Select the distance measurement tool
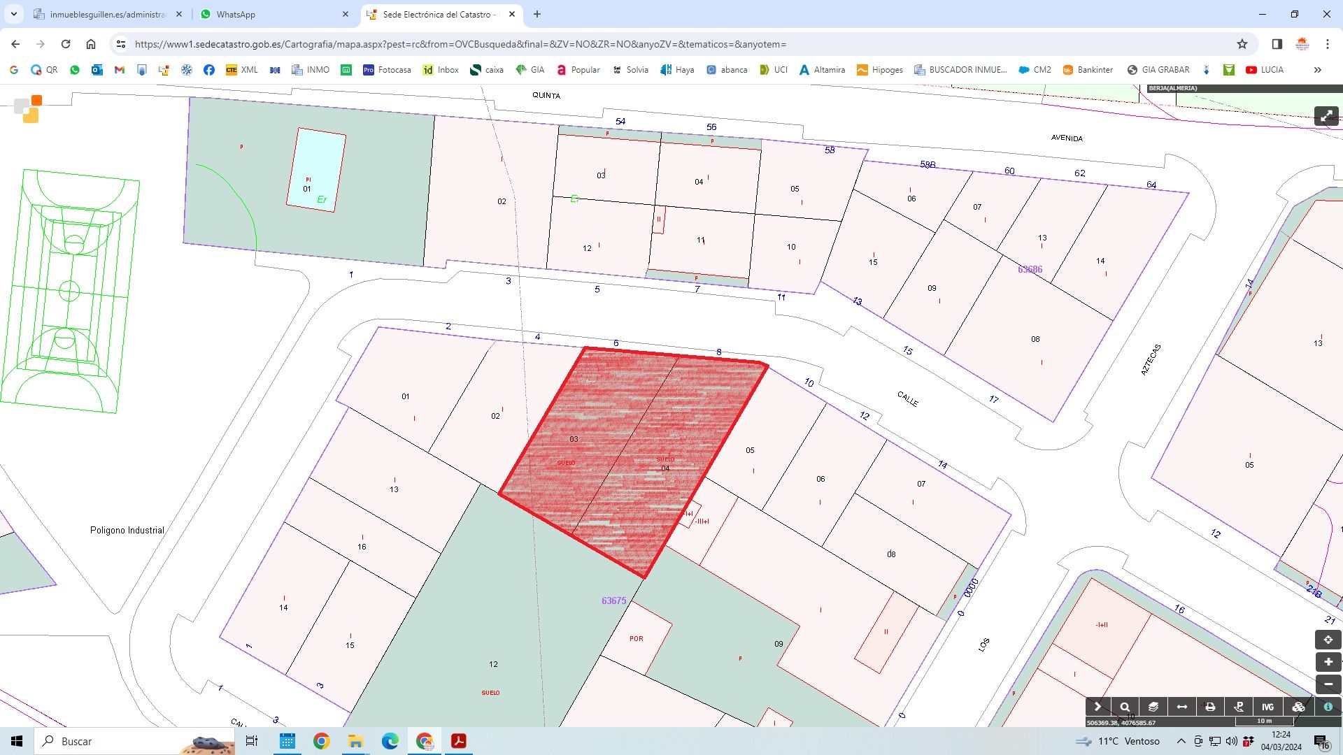Viewport: 1343px width, 755px height. [x=1182, y=707]
